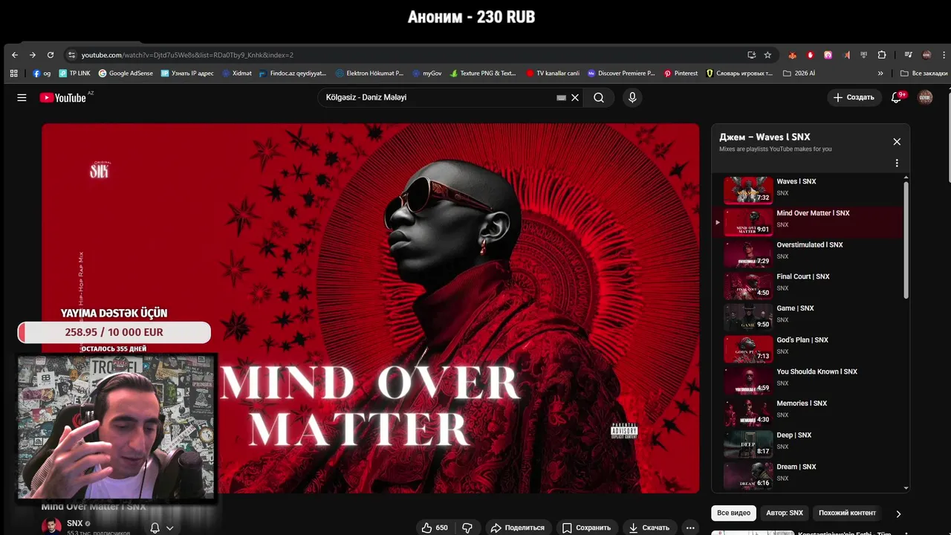
Task: Open the on-screen keyboard icon in search
Action: click(x=561, y=97)
